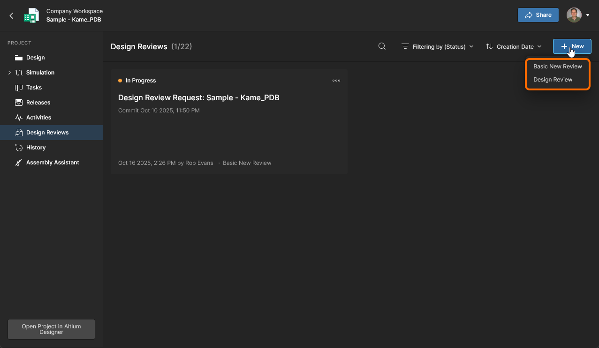Launch the Assembly Assistant
Viewport: 599px width, 348px height.
pos(52,162)
